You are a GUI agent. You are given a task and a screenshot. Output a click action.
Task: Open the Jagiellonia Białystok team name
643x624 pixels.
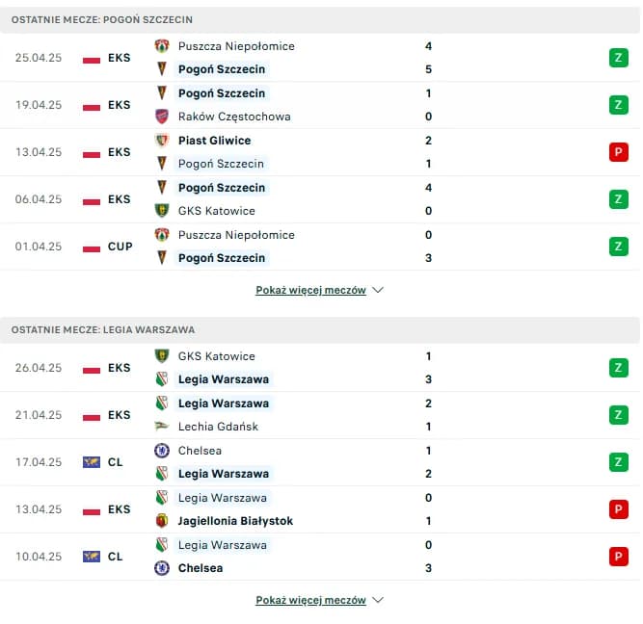[x=235, y=521]
